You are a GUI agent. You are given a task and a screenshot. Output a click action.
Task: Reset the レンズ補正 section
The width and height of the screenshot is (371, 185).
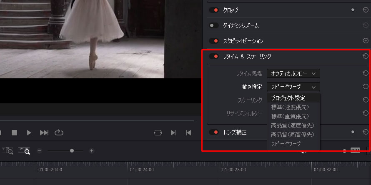coord(365,132)
